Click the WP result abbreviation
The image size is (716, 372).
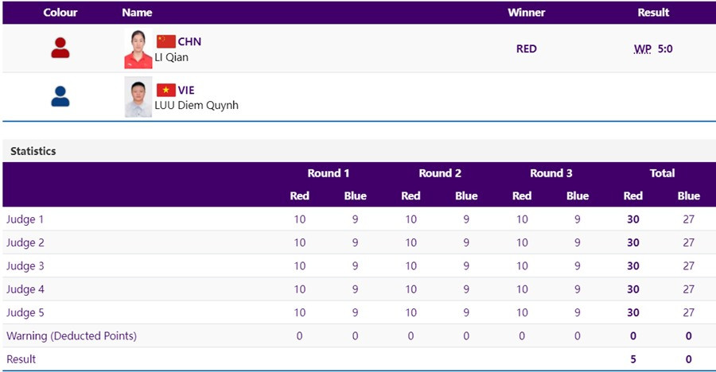642,49
